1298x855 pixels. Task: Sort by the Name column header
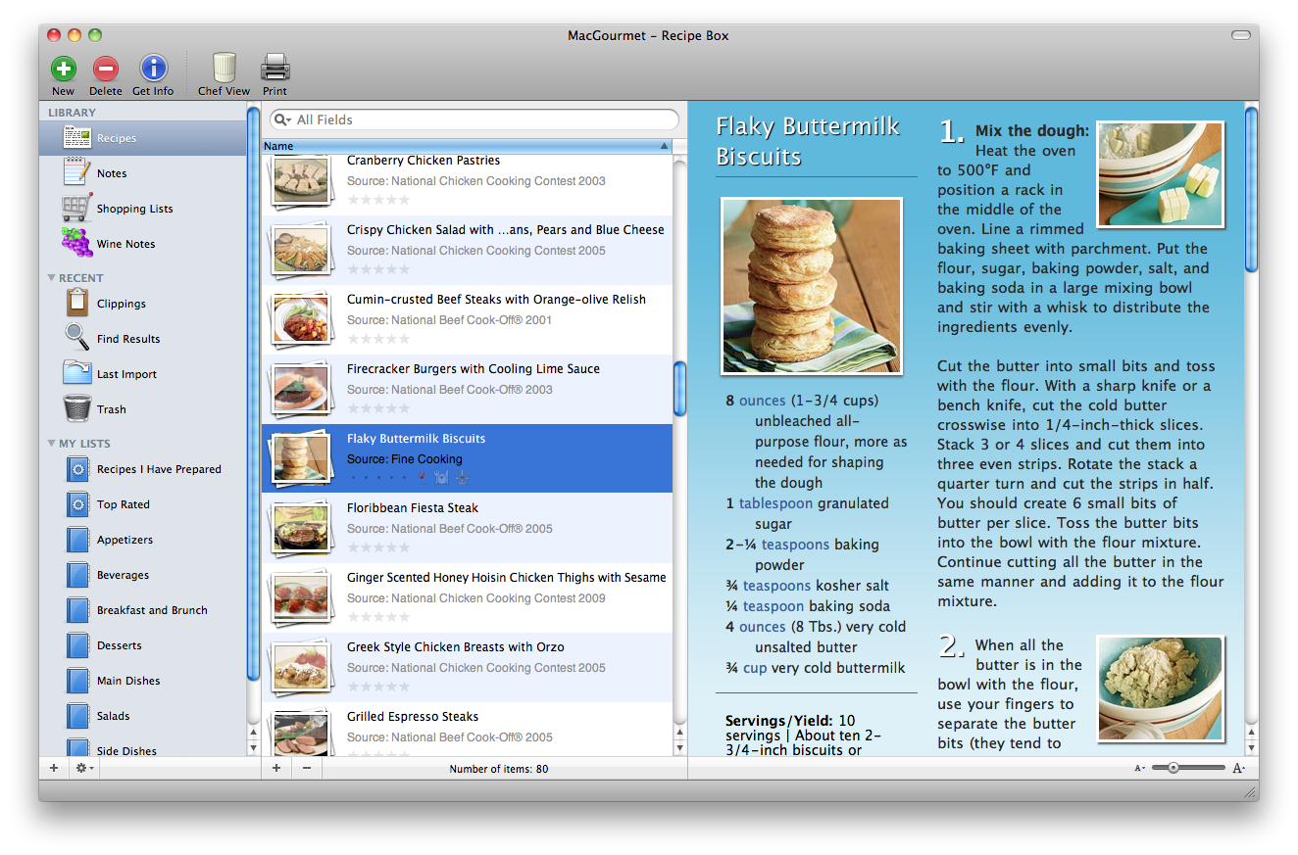click(467, 146)
